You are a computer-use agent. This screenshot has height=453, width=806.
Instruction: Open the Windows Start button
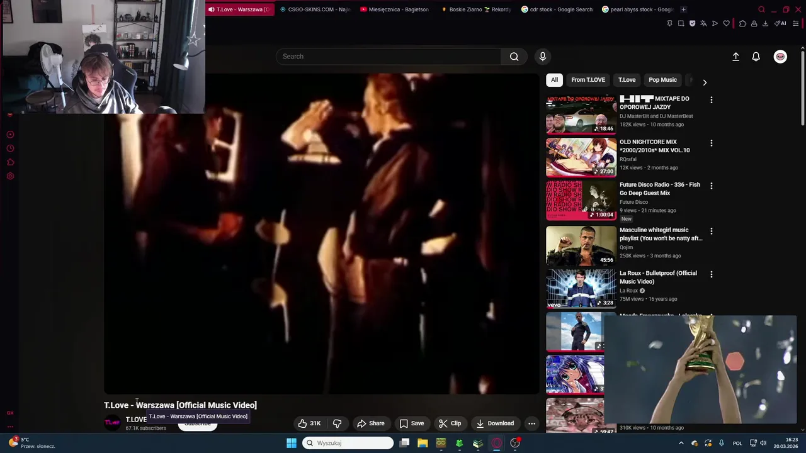pyautogui.click(x=292, y=443)
